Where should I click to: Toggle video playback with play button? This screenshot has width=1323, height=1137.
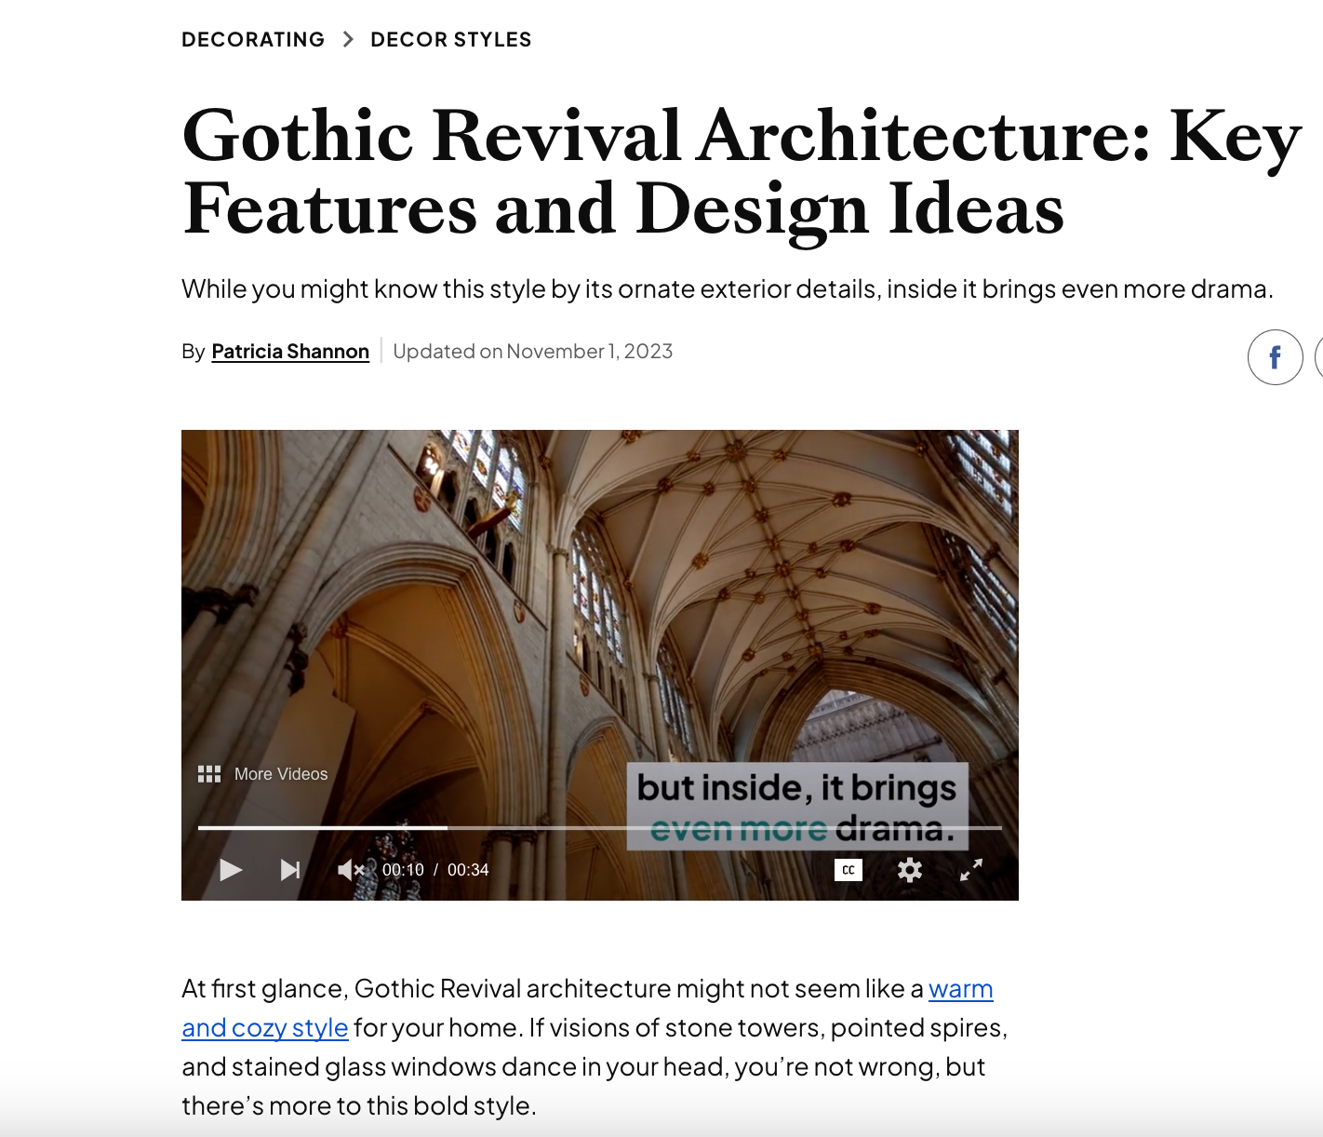[229, 869]
